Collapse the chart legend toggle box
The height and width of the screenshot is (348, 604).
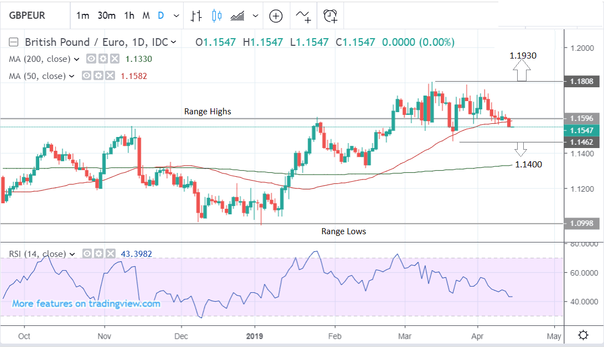[x=13, y=42]
